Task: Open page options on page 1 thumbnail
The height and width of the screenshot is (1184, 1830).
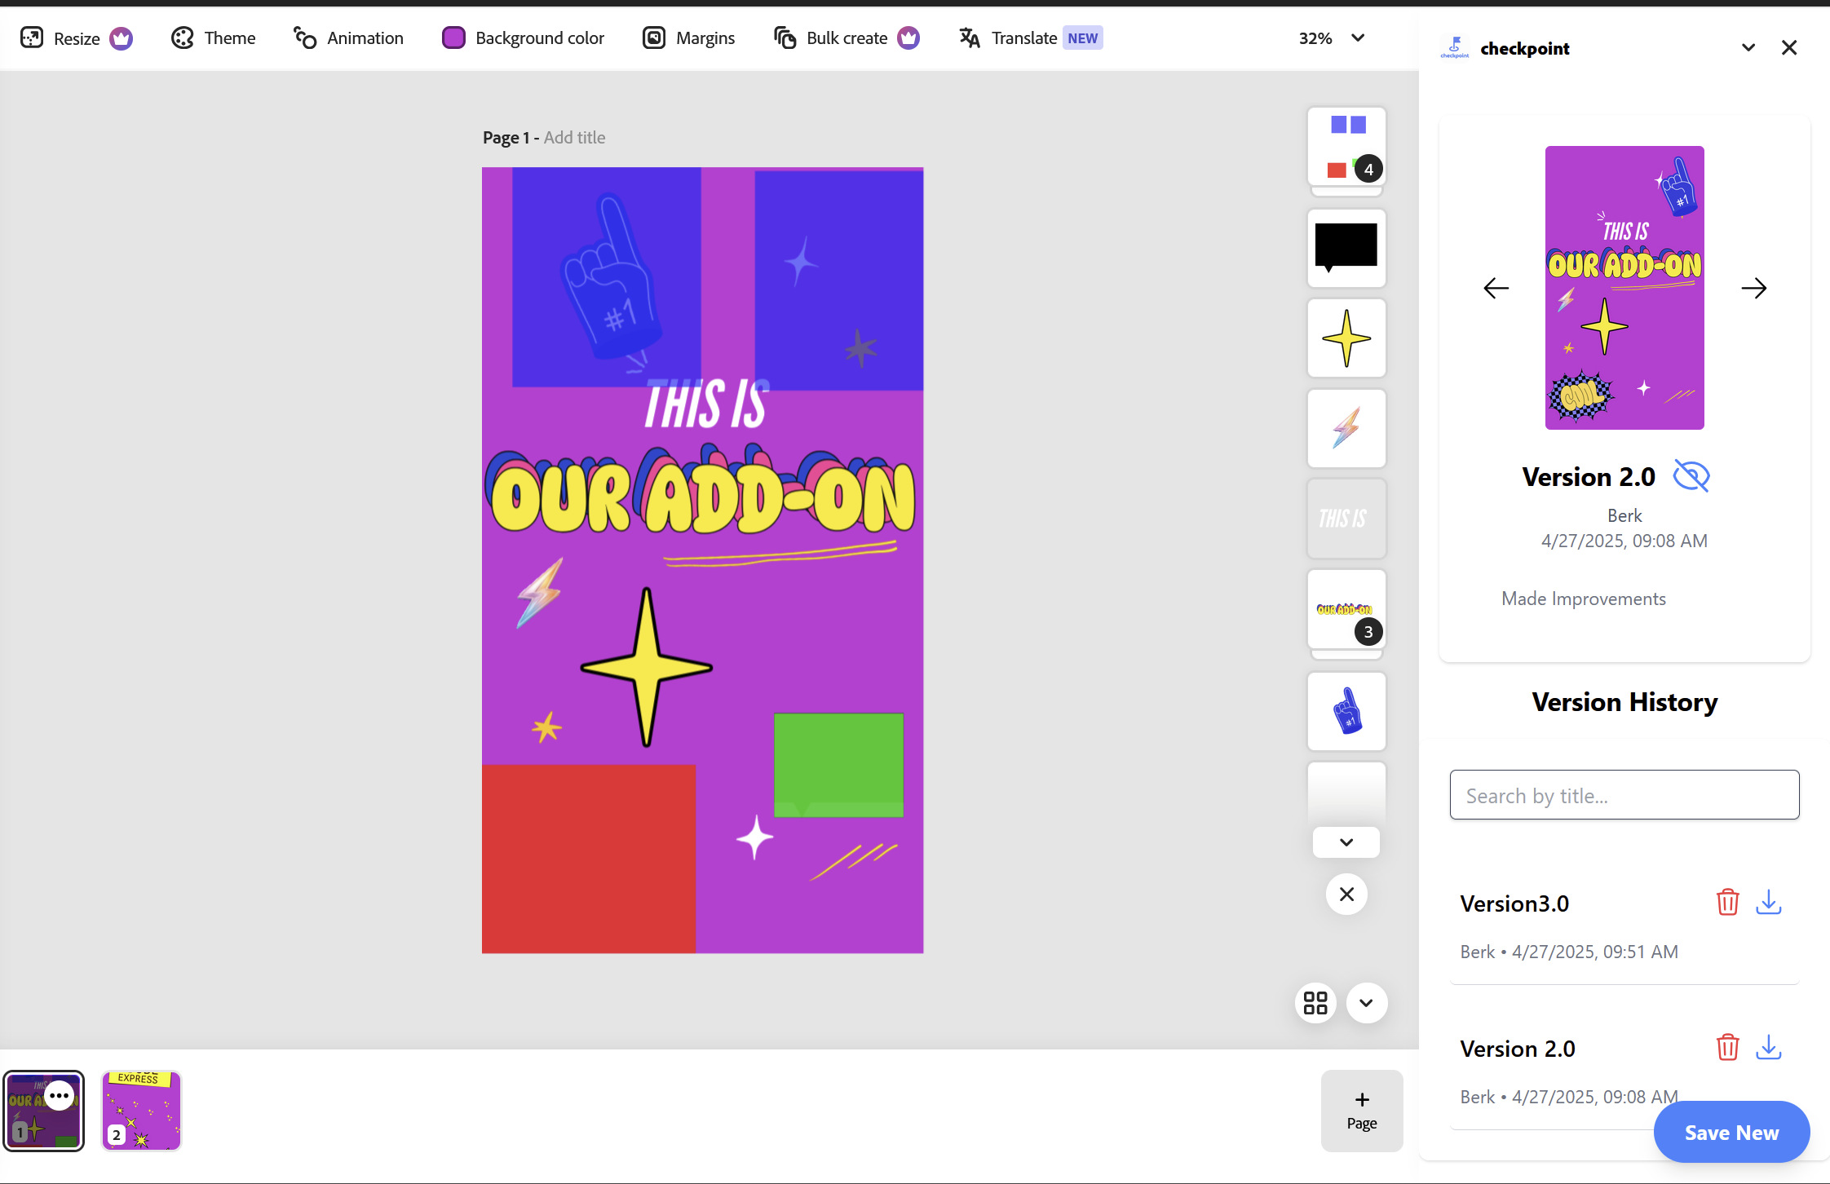Action: (x=60, y=1096)
